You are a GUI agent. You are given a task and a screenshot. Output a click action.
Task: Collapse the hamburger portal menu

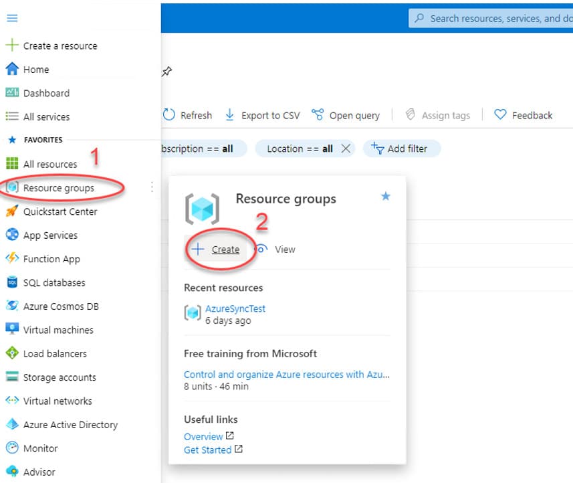pyautogui.click(x=12, y=18)
